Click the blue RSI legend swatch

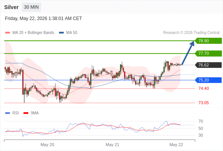pyautogui.click(x=8, y=113)
